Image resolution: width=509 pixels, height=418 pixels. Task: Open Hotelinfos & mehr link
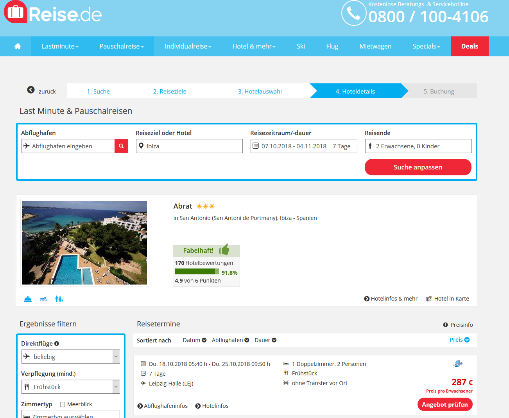391,299
